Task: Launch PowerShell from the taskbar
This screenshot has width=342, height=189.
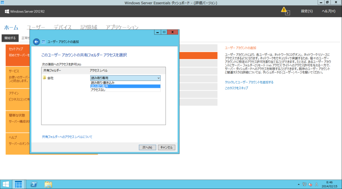Action: 33,184
